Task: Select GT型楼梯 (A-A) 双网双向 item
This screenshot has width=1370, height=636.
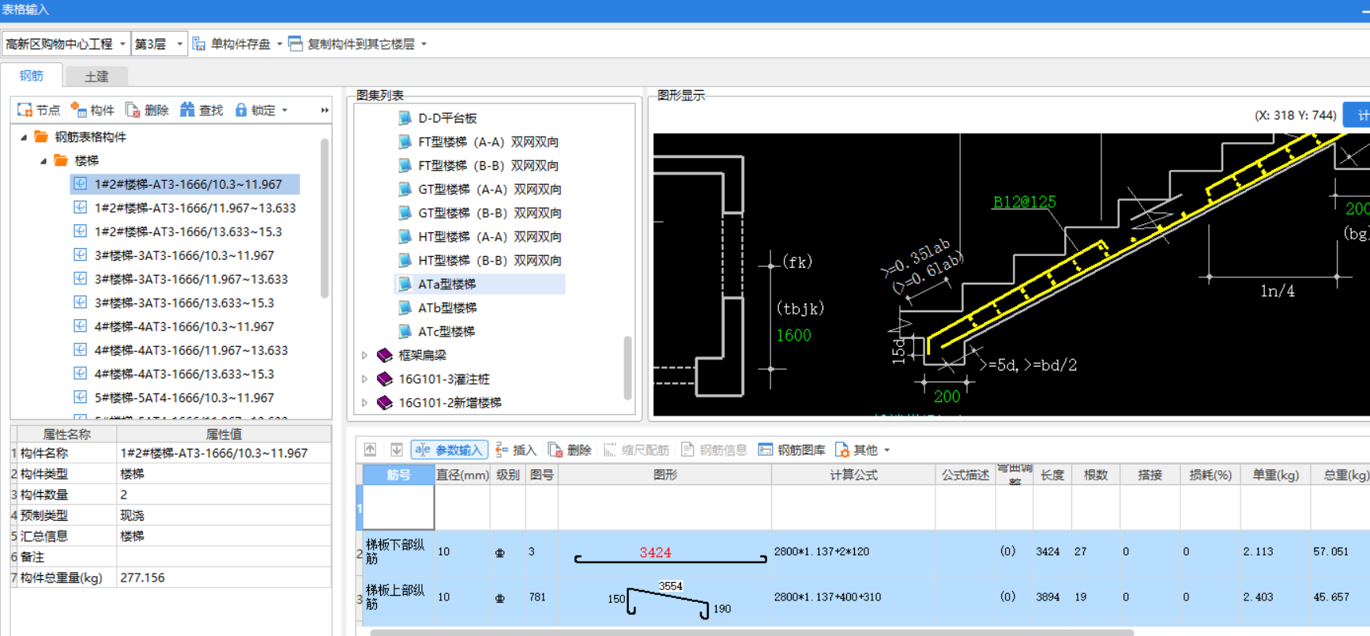Action: (490, 189)
